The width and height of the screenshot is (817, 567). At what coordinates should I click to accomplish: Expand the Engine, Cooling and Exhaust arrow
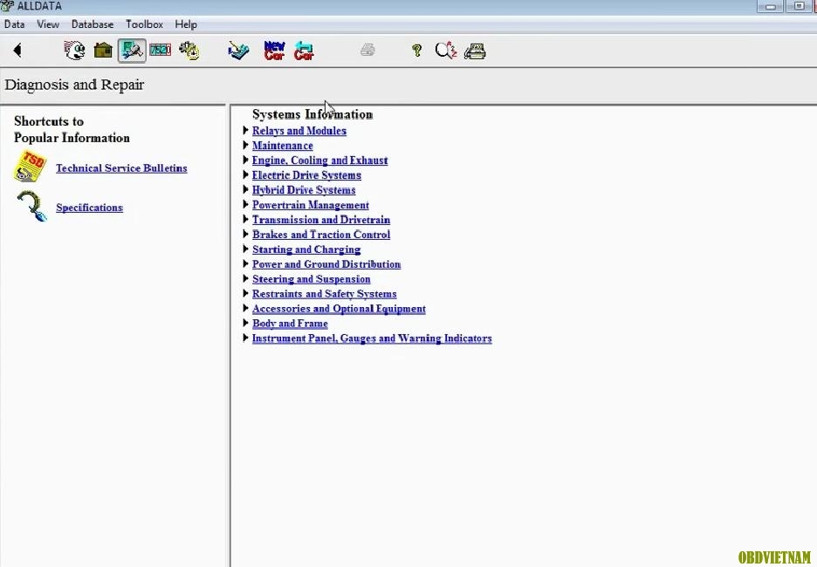pos(245,160)
